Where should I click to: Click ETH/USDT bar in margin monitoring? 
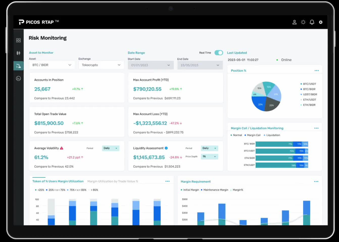[x=282, y=165]
